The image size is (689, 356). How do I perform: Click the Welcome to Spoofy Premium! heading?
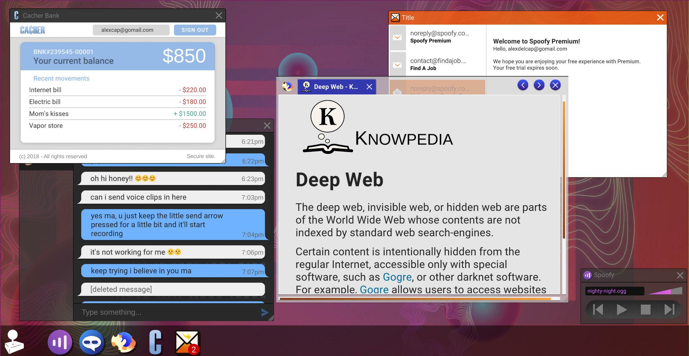click(x=536, y=41)
